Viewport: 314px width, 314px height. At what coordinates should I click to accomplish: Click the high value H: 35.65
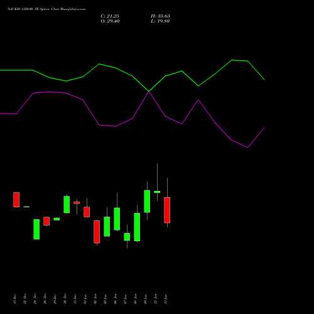tap(160, 16)
